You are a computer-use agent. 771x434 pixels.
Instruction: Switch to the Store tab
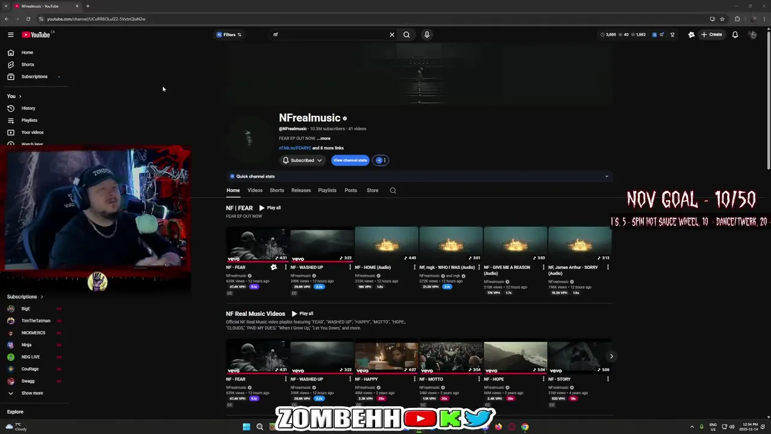click(372, 190)
